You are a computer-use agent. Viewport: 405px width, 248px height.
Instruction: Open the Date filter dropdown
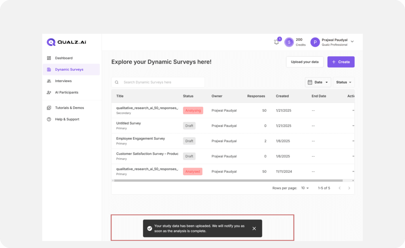tap(318, 82)
